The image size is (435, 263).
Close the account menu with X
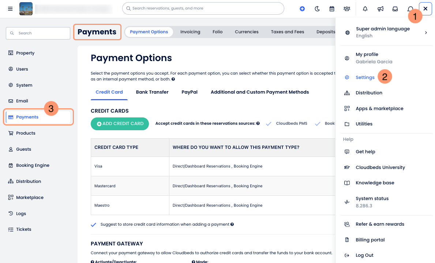pyautogui.click(x=425, y=9)
